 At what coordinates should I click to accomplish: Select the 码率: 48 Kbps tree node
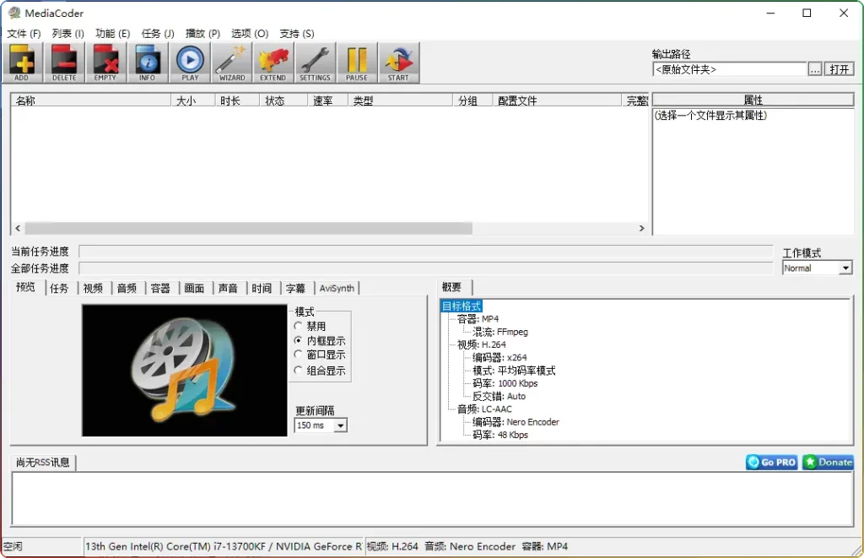pos(500,435)
